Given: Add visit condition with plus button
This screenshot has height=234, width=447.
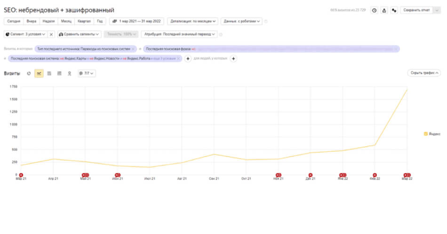Looking at the screenshot, I should 188,59.
